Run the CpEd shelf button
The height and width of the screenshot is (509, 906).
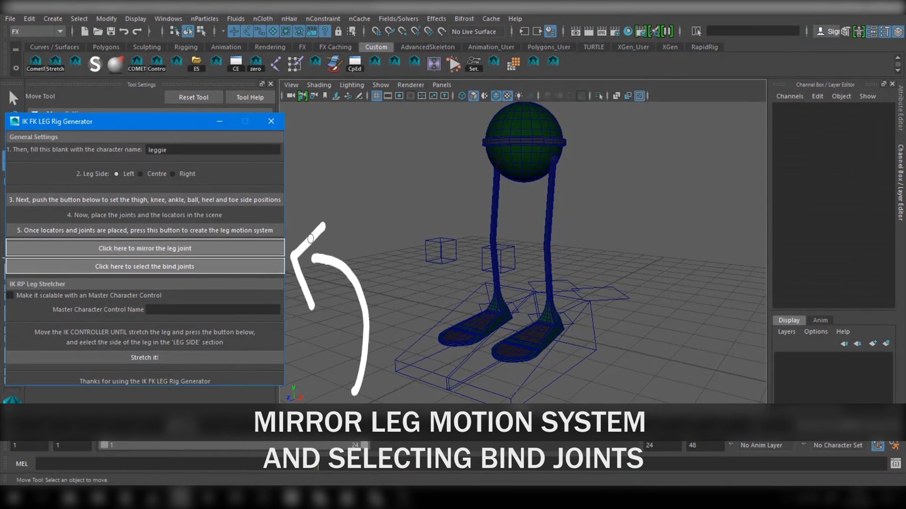pyautogui.click(x=355, y=64)
